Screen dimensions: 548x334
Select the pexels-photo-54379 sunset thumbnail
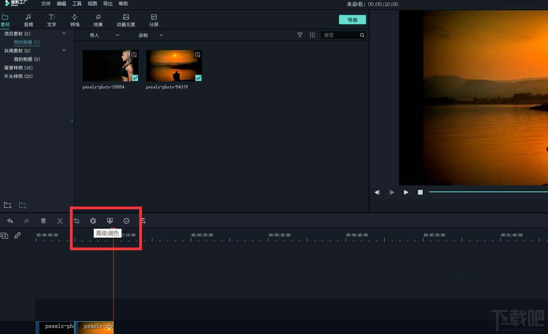[x=174, y=66]
